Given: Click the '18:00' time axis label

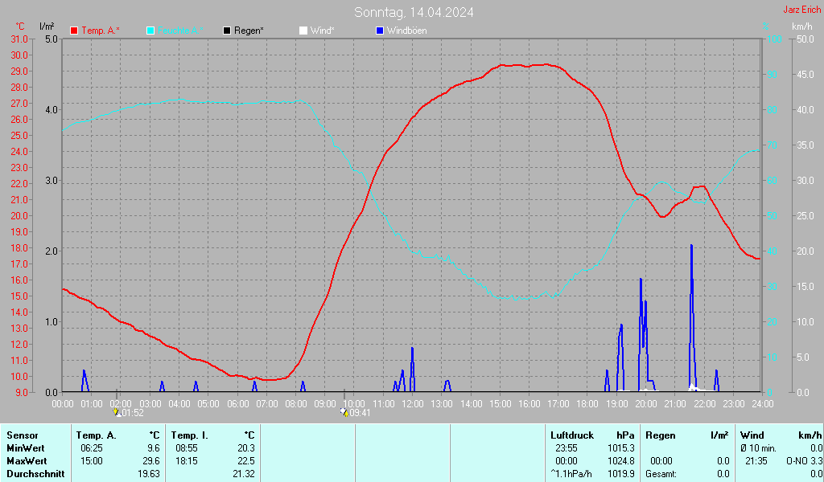Looking at the screenshot, I should pos(587,404).
